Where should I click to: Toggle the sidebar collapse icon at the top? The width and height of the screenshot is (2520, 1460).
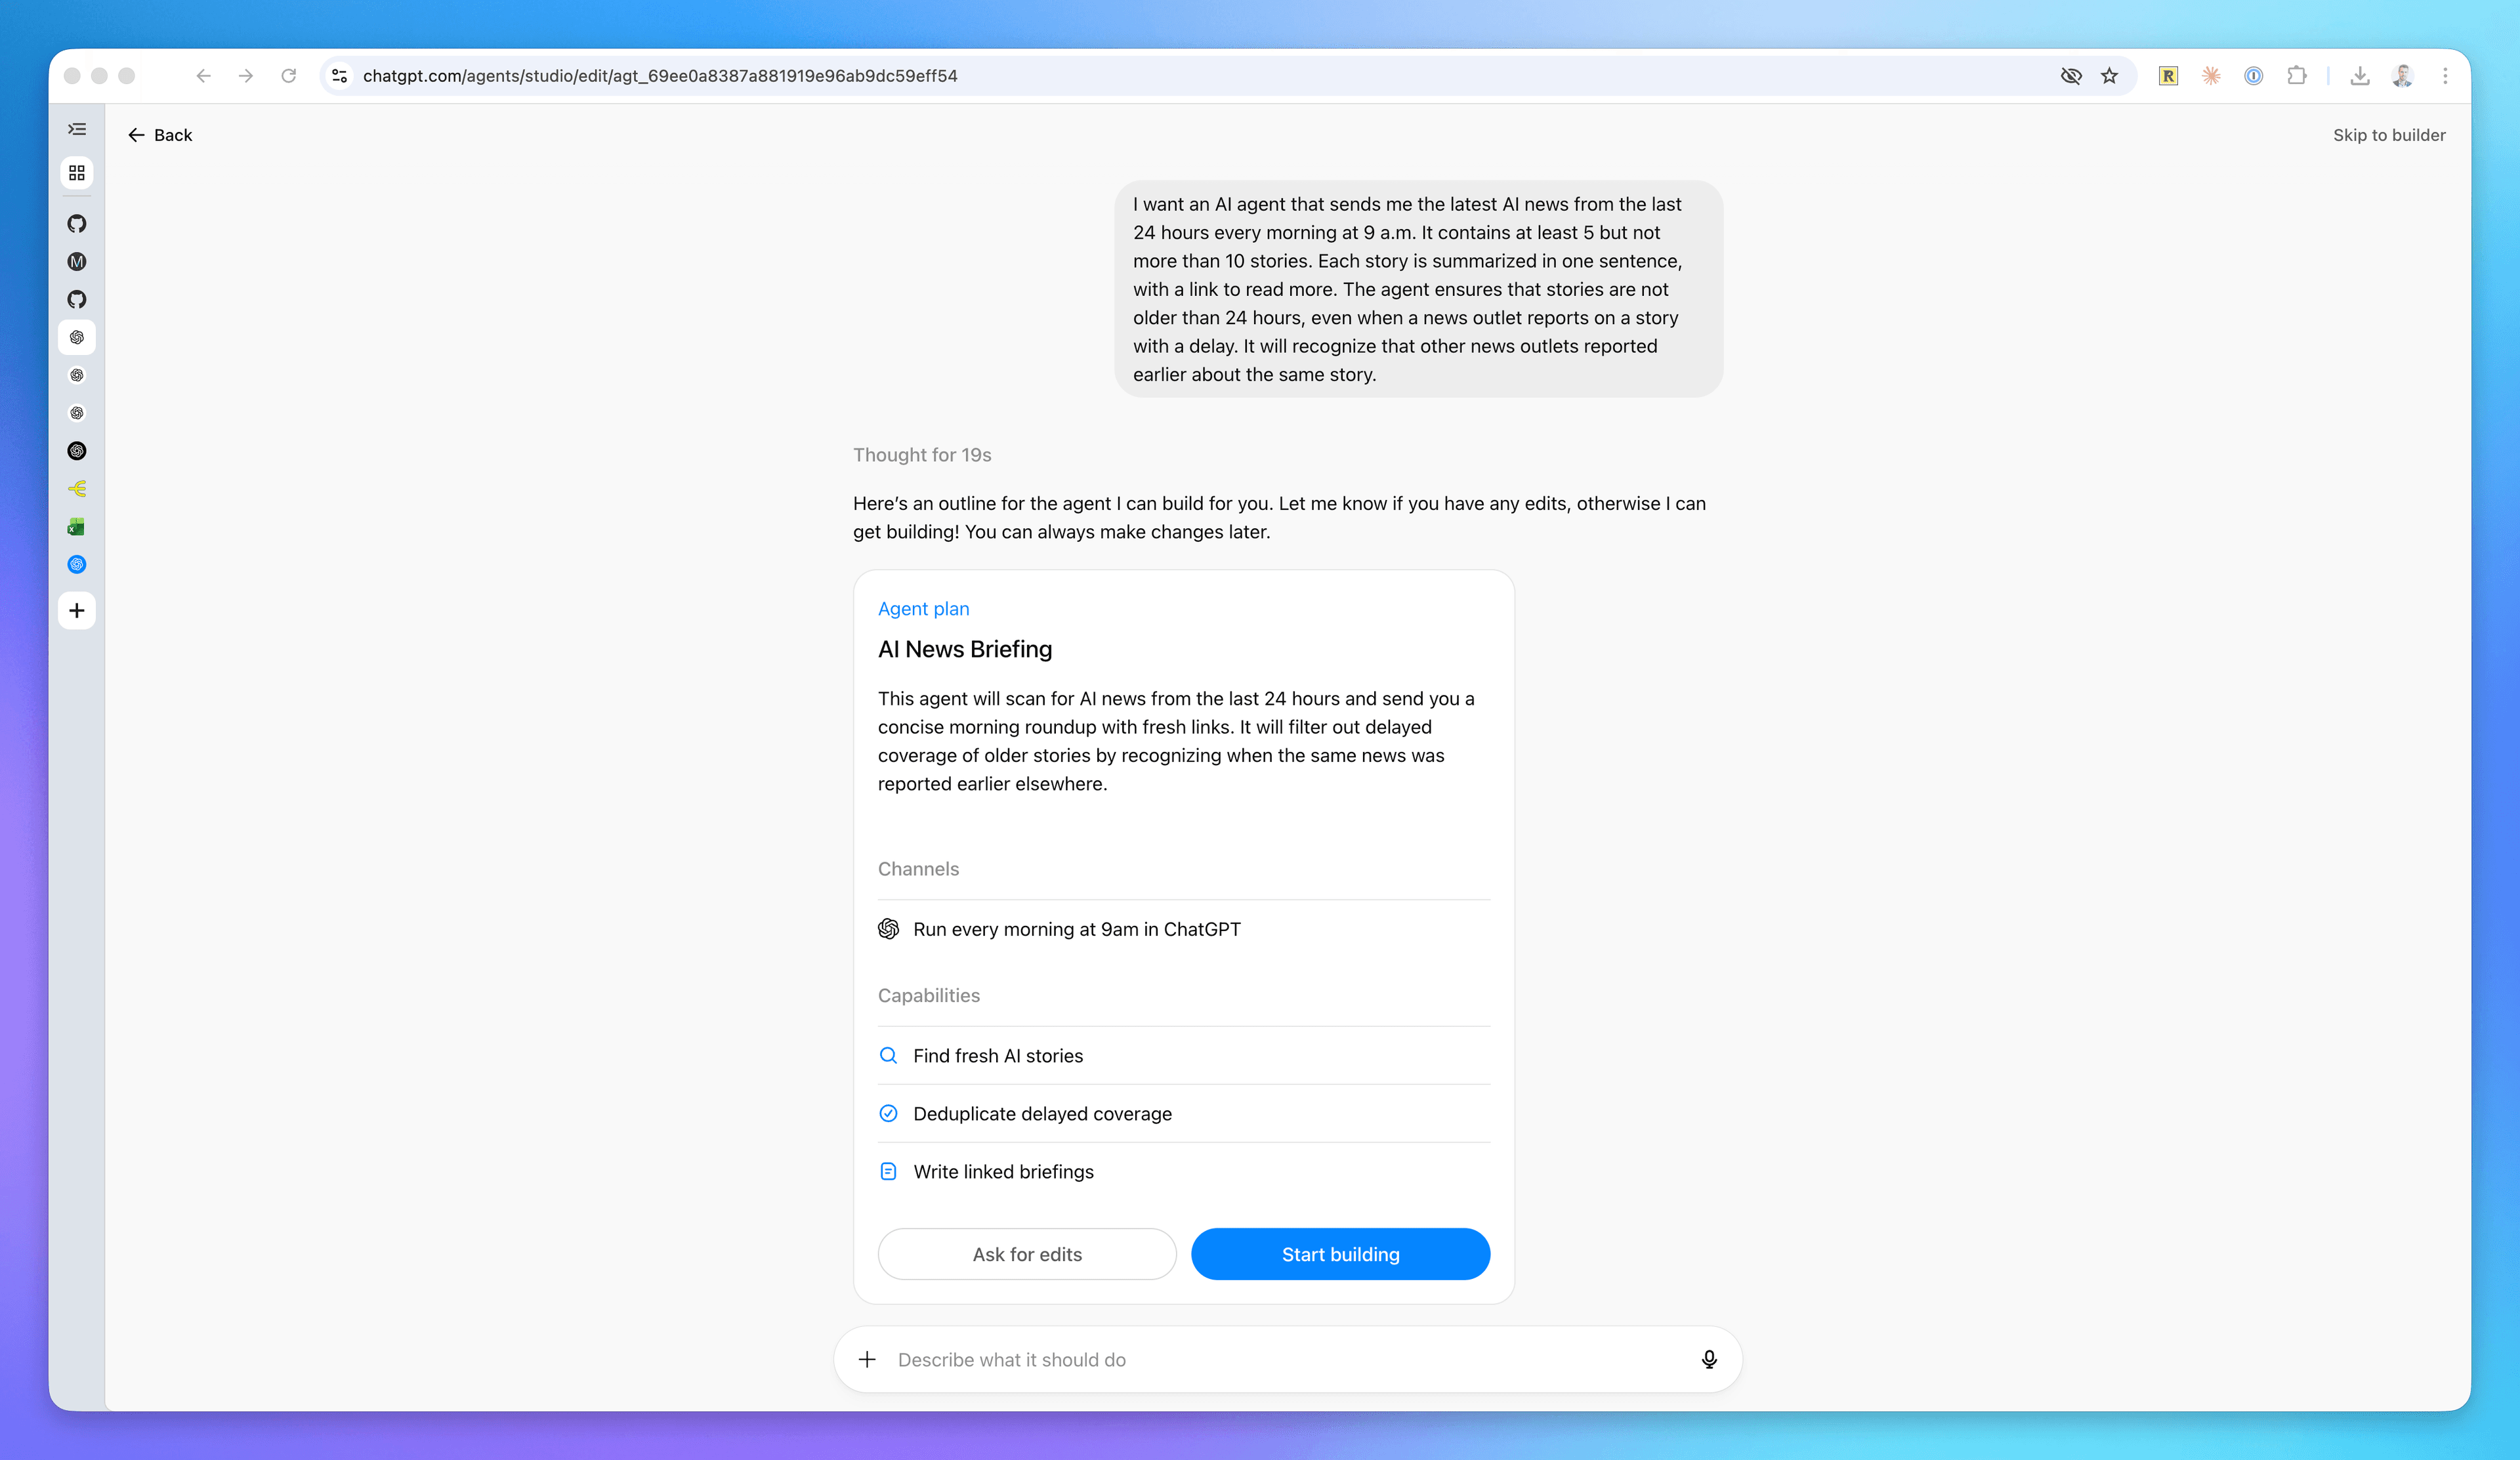click(77, 129)
